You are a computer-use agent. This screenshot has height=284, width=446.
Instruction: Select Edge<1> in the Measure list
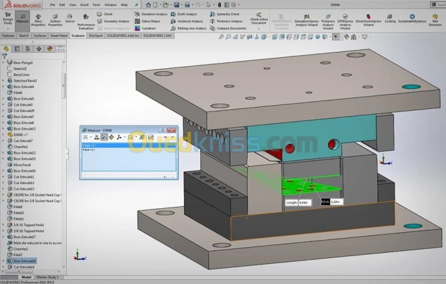[x=129, y=145]
